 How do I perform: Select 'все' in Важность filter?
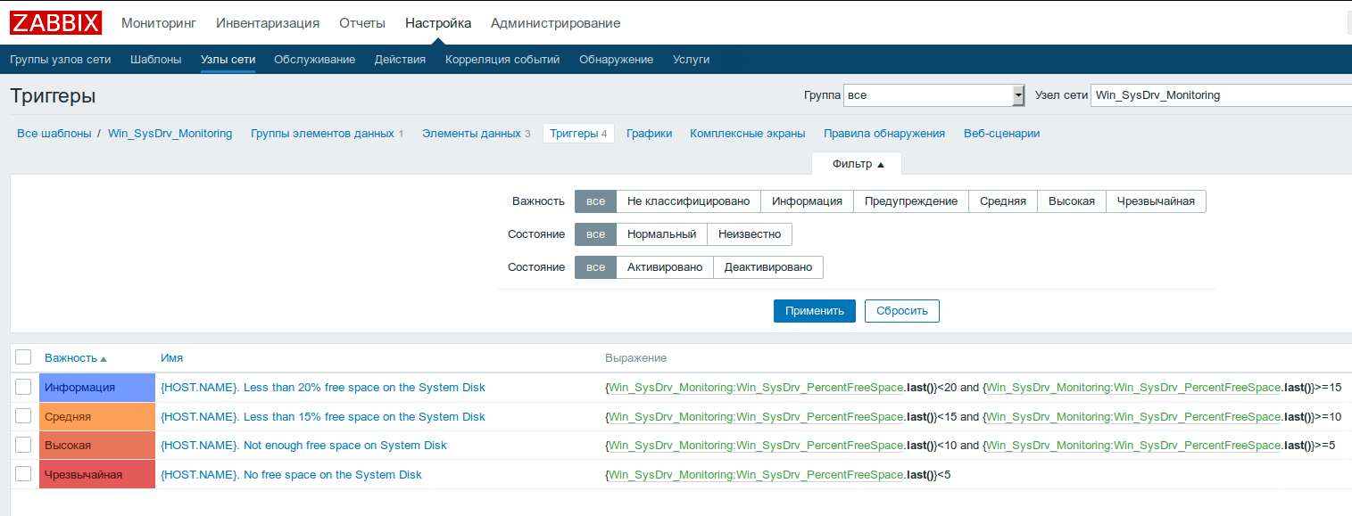[595, 201]
